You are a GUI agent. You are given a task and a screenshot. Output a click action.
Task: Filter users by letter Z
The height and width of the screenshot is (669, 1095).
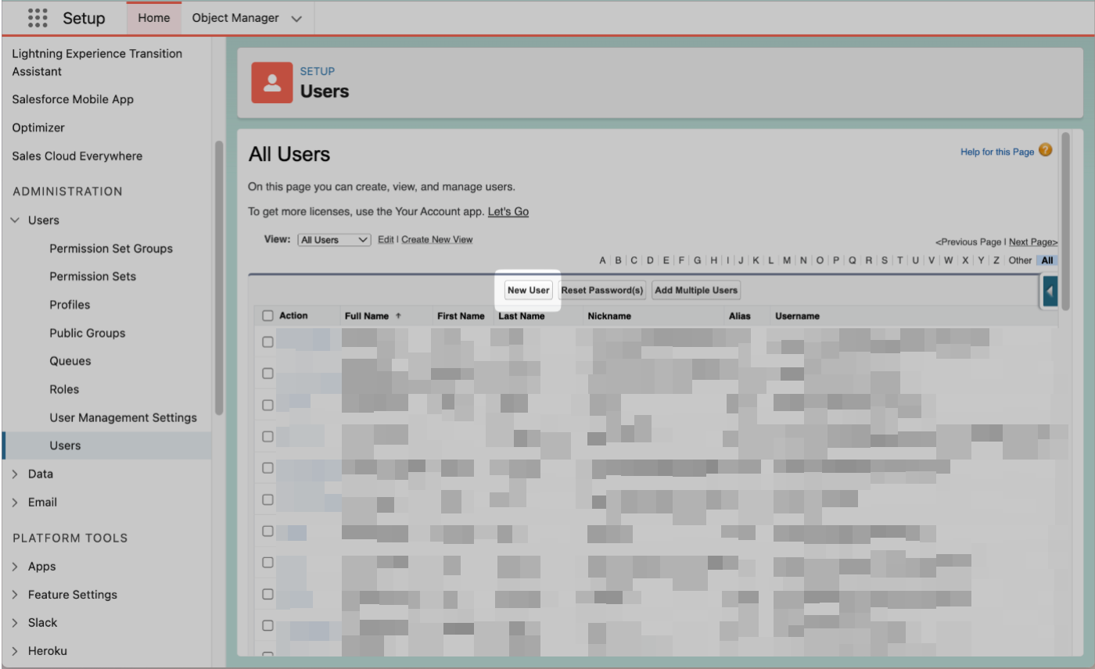[996, 260]
